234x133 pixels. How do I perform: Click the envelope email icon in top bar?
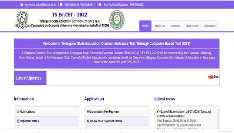tap(22, 5)
